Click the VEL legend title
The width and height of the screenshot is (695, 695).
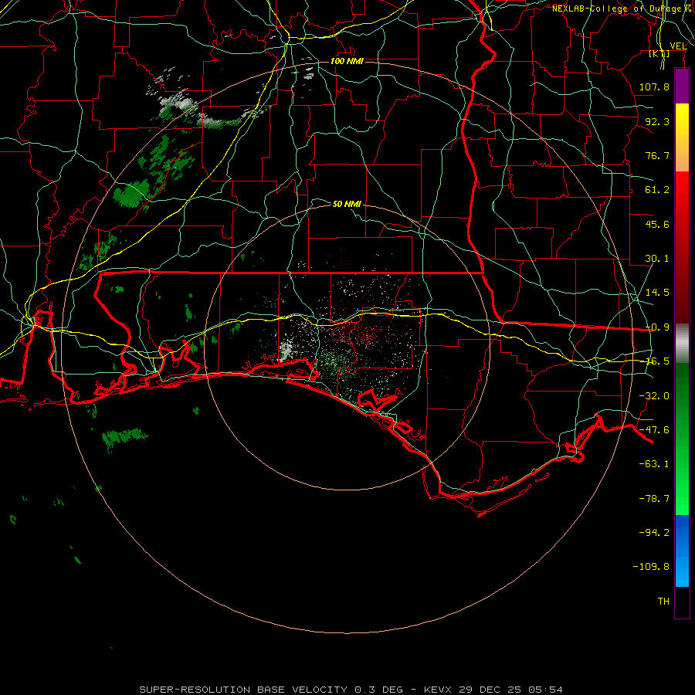678,46
